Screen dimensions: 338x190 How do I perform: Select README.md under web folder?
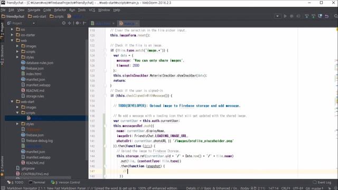(x=35, y=91)
